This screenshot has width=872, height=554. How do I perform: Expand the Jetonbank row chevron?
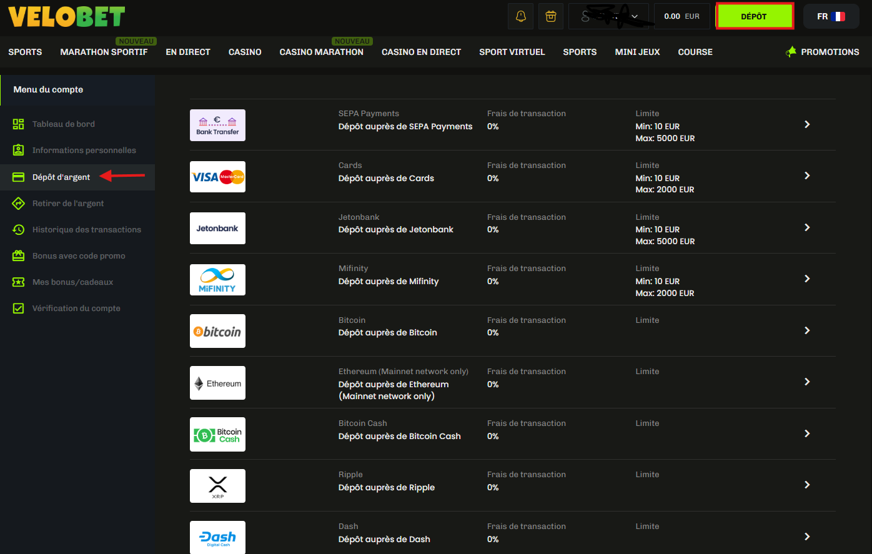point(807,227)
